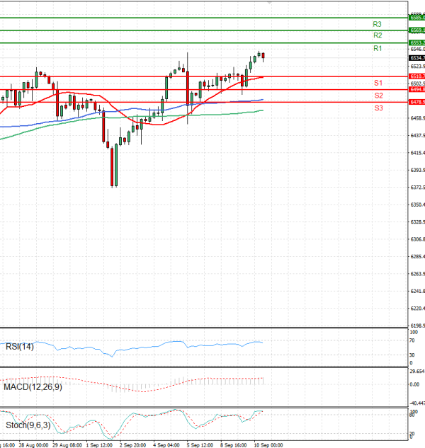Click the 2 Sep 20:00 time label
The height and width of the screenshot is (448, 425).
click(132, 445)
